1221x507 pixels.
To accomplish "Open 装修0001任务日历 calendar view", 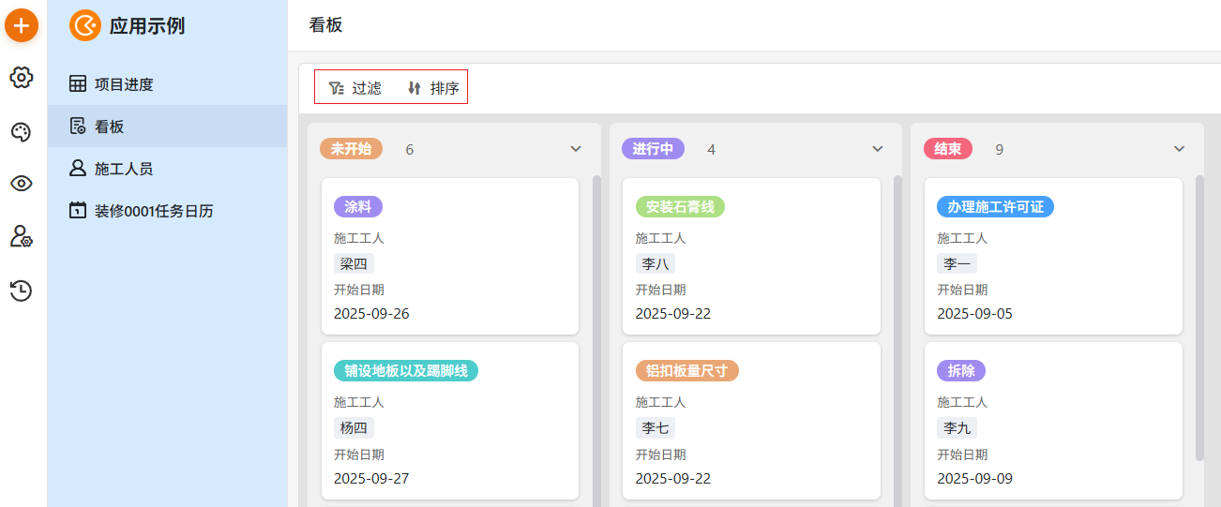I will [x=153, y=211].
